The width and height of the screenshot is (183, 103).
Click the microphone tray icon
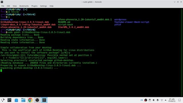click(x=158, y=100)
